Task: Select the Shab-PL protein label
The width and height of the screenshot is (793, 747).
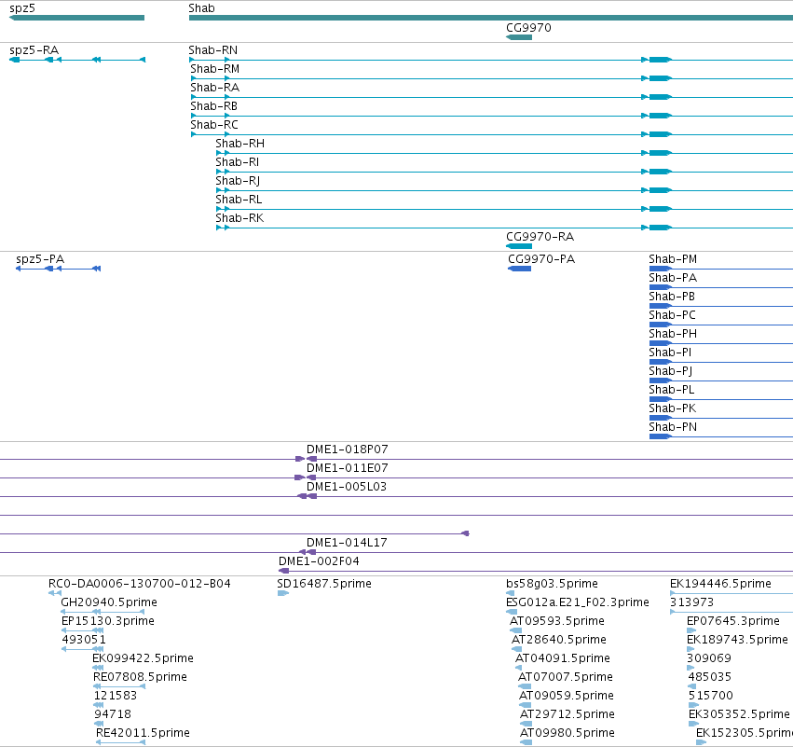Action: 672,390
